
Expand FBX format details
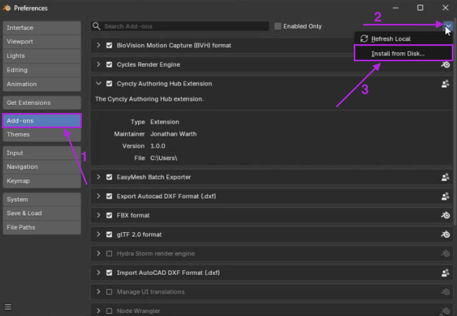(x=98, y=215)
